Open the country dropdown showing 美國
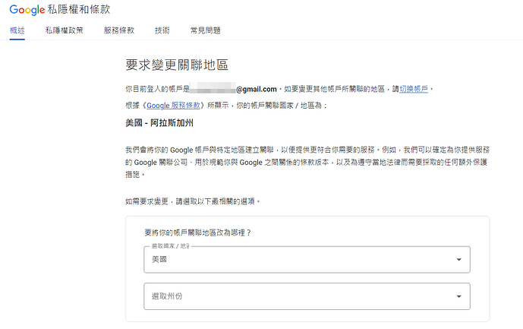 [x=307, y=260]
